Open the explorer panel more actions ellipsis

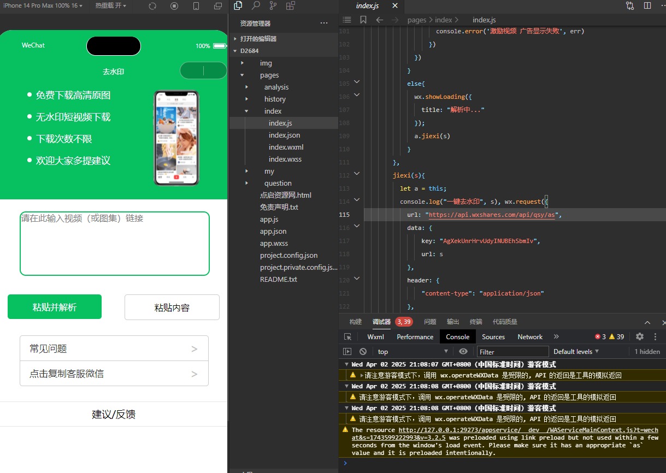(x=324, y=23)
